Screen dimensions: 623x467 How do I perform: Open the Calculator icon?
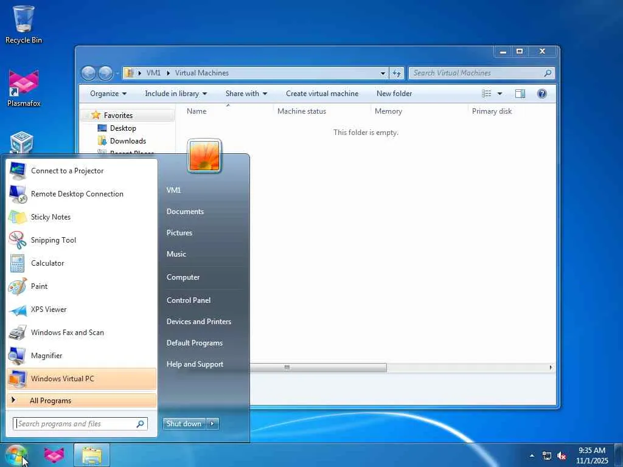tap(18, 263)
